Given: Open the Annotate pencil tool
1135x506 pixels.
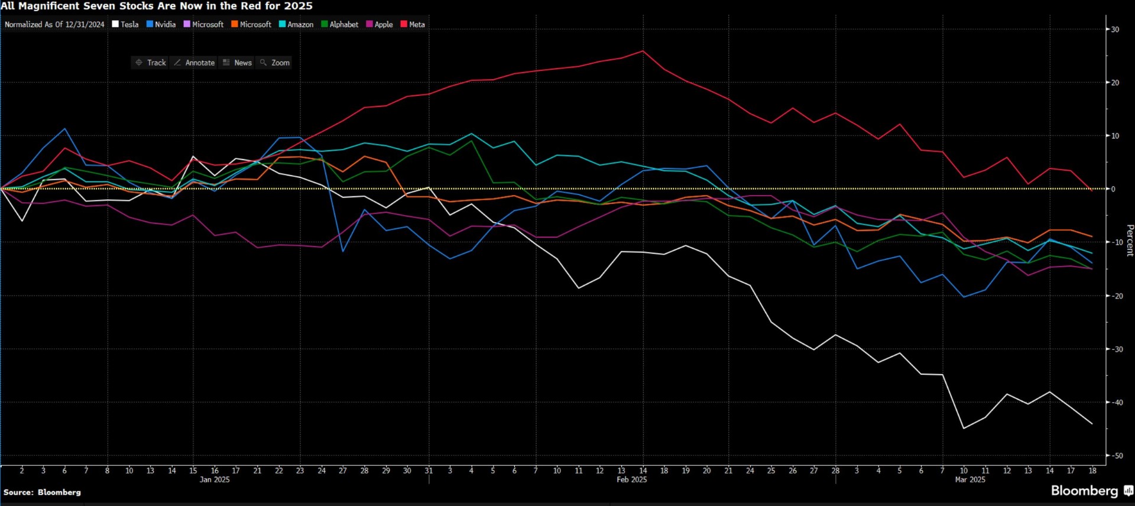Looking at the screenshot, I should coord(194,63).
